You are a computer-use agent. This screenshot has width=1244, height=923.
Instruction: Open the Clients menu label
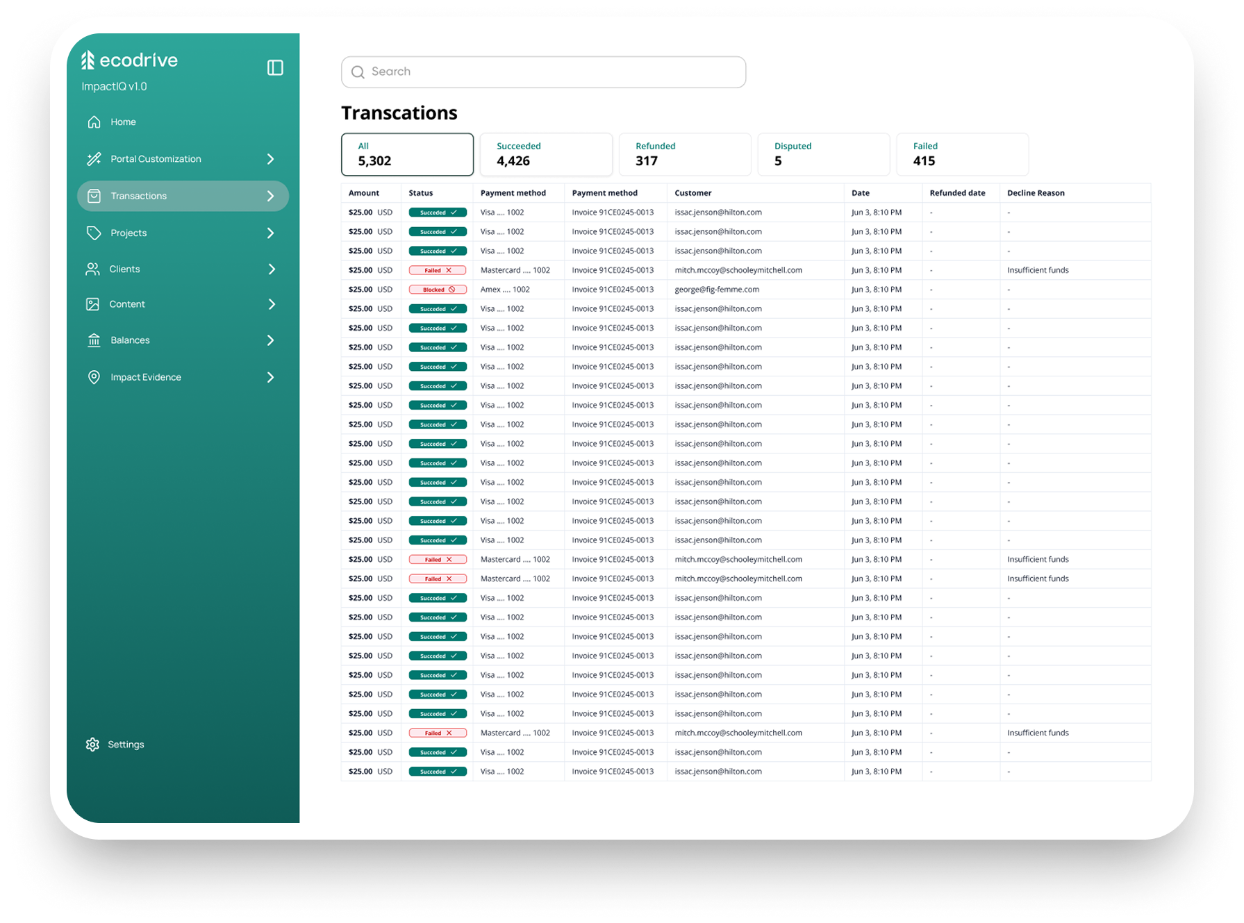tap(124, 269)
